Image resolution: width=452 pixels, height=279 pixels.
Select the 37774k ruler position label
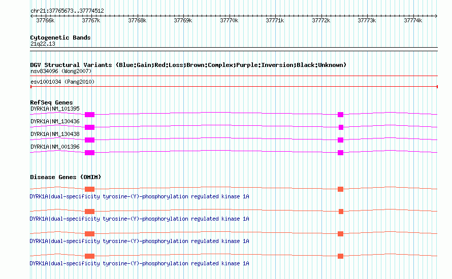coord(413,20)
